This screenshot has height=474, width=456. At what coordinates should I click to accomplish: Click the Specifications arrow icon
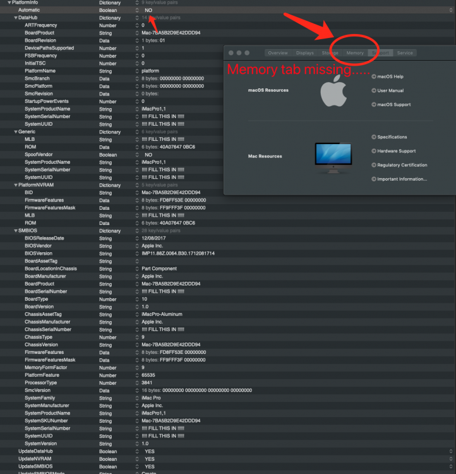[x=374, y=137]
